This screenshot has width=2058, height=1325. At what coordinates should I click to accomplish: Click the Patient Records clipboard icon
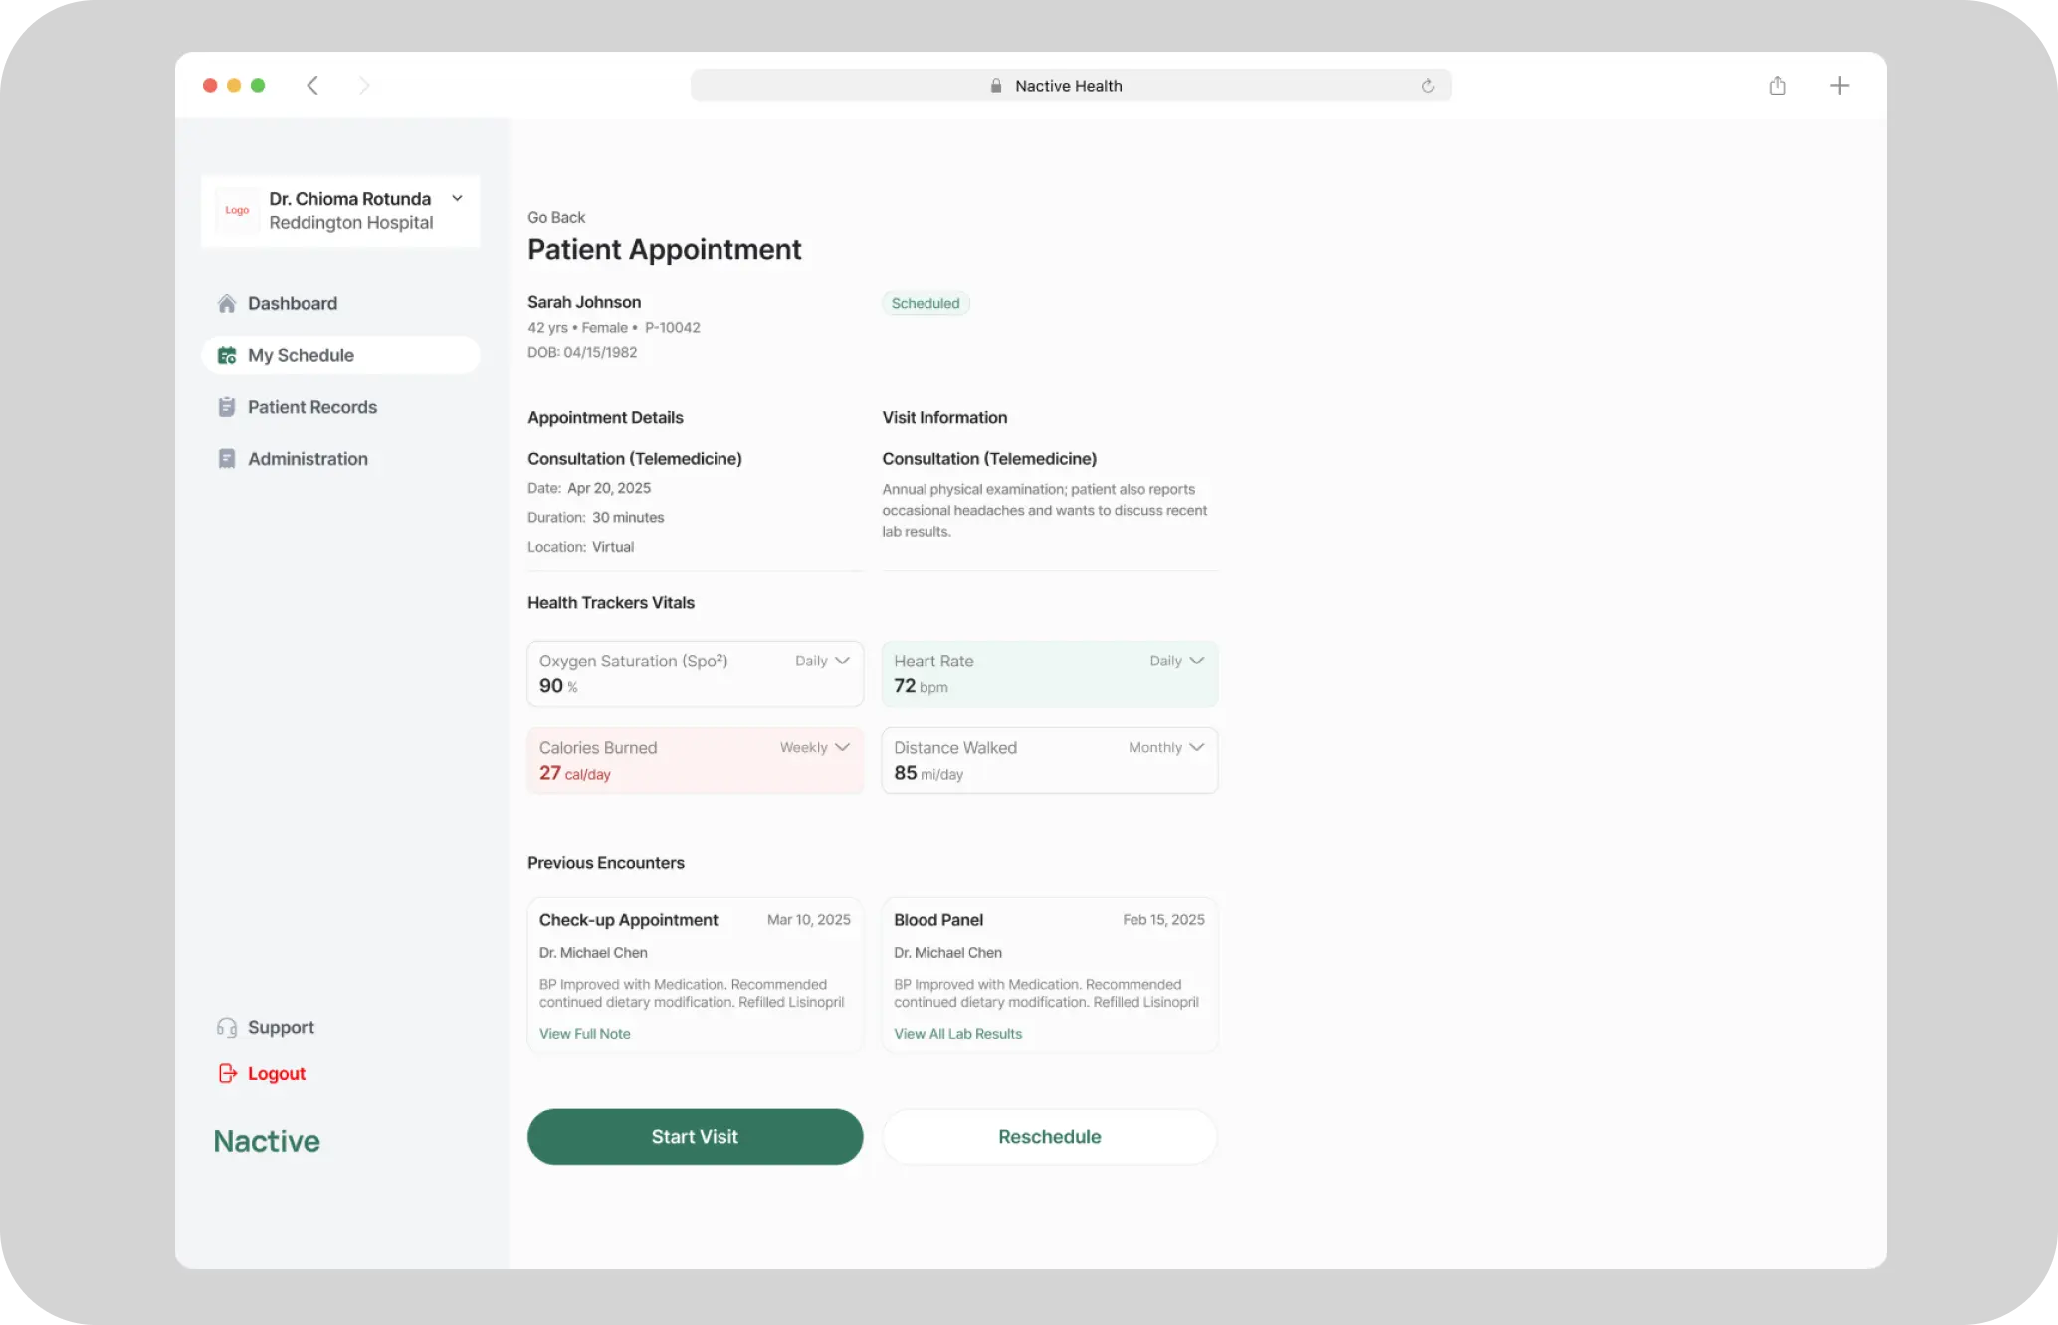227,407
